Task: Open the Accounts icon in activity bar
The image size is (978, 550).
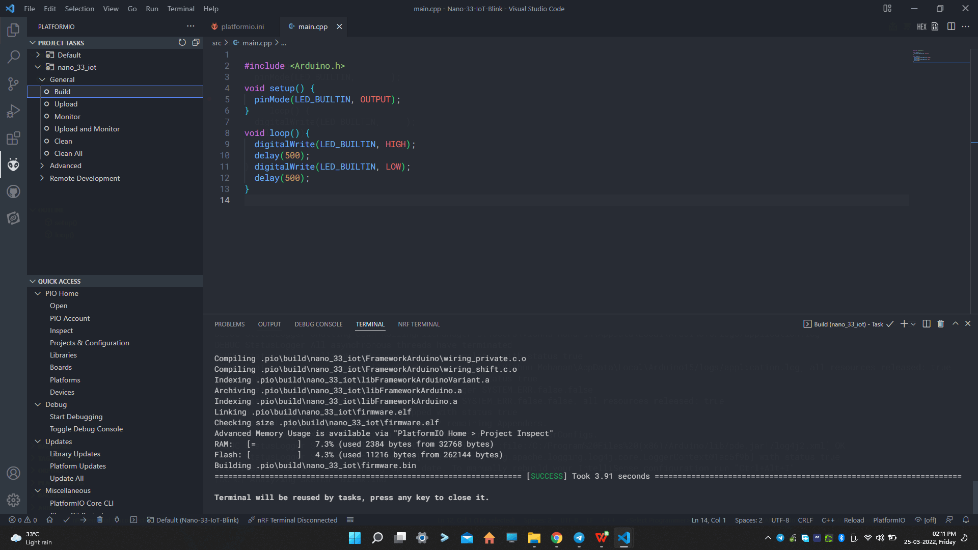Action: click(x=13, y=473)
